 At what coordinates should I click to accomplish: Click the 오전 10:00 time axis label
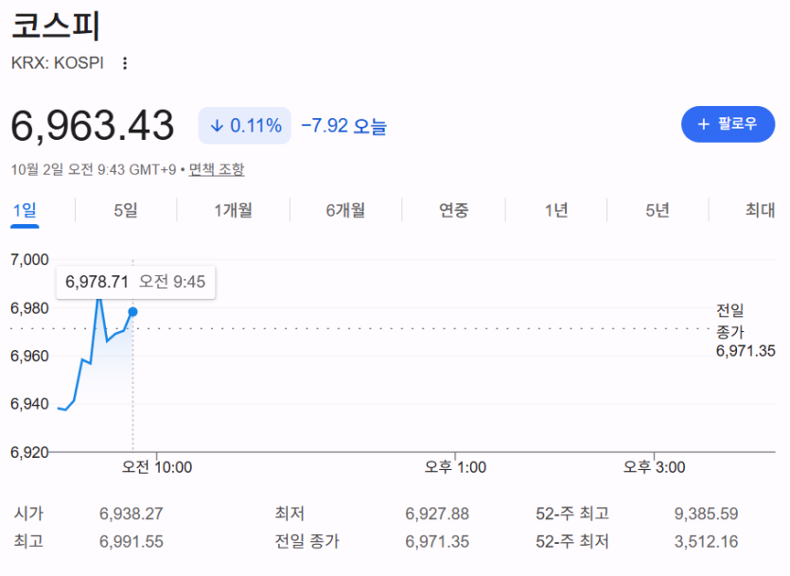click(x=157, y=467)
